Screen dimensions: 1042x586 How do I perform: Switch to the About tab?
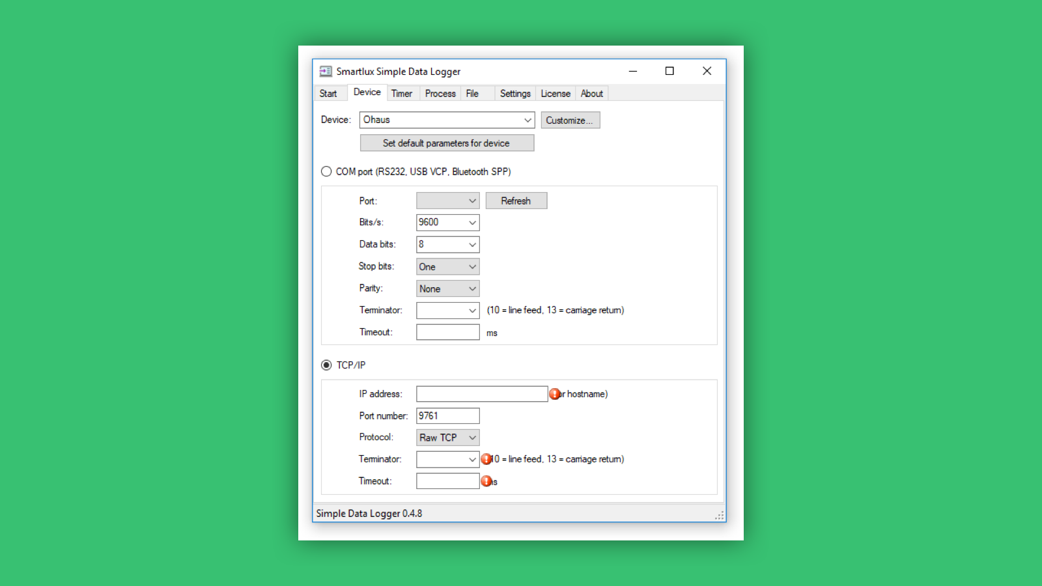click(591, 93)
